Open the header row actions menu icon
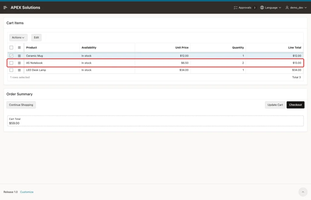 (19, 48)
